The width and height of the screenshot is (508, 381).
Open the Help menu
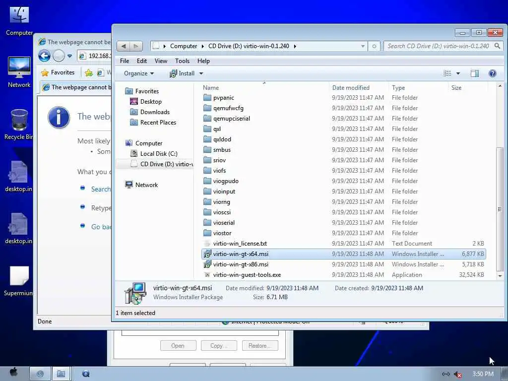[x=203, y=61]
